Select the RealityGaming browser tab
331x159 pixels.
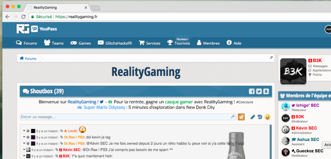tap(57, 8)
